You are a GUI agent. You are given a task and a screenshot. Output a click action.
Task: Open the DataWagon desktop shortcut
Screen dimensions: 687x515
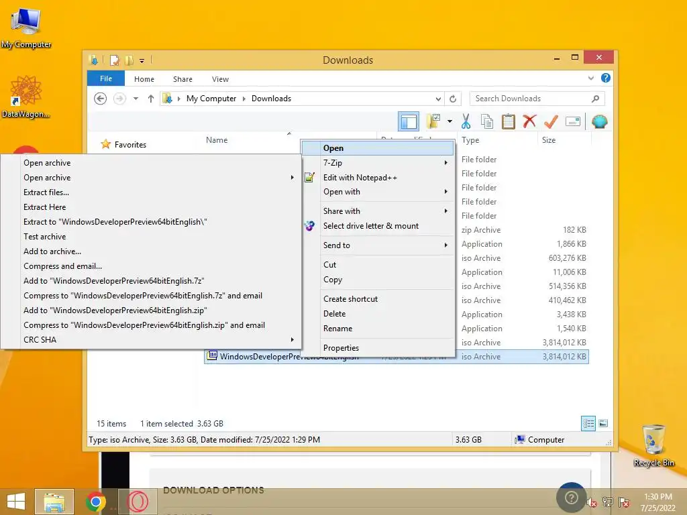(x=26, y=97)
